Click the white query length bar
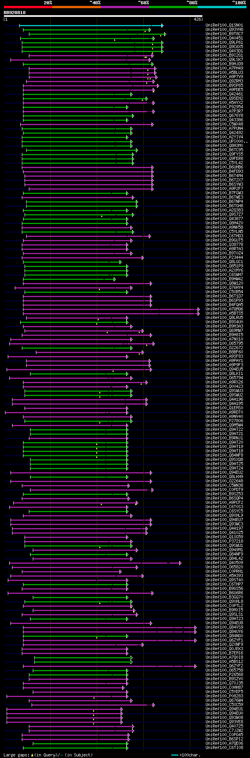 pyautogui.click(x=103, y=16)
